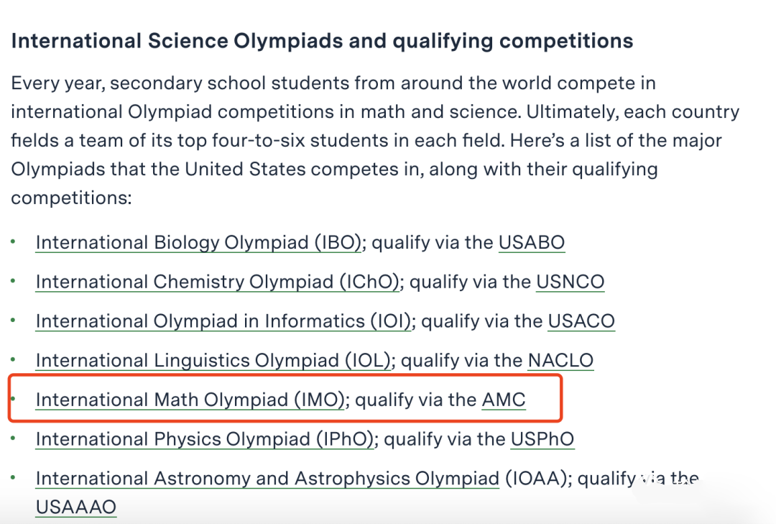The height and width of the screenshot is (524, 776).
Task: Click the bullet before the Biology Olympiad
Action: coord(14,242)
